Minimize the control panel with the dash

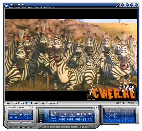[97, 110]
